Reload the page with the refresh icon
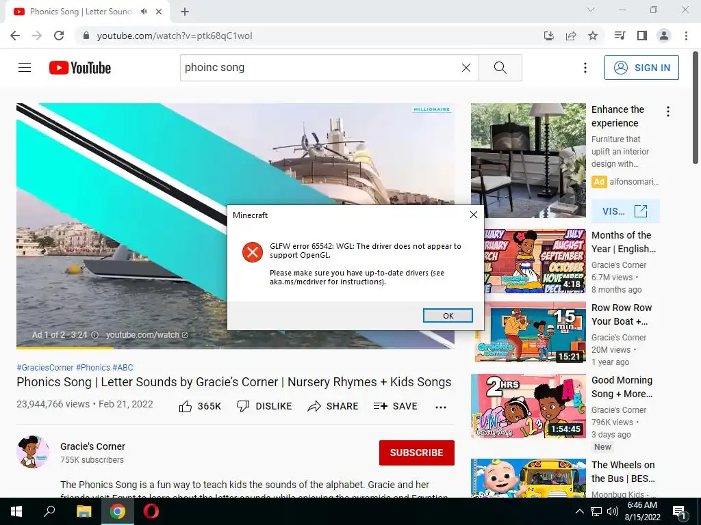Image resolution: width=701 pixels, height=525 pixels. tap(59, 36)
